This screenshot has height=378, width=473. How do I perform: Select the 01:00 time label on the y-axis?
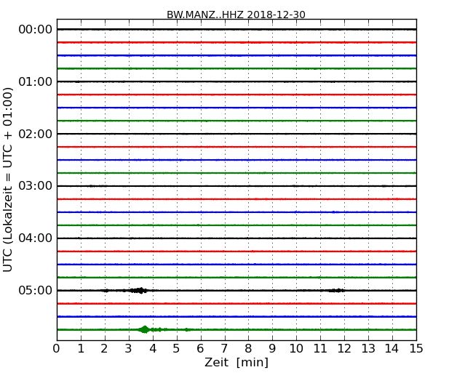coord(35,81)
